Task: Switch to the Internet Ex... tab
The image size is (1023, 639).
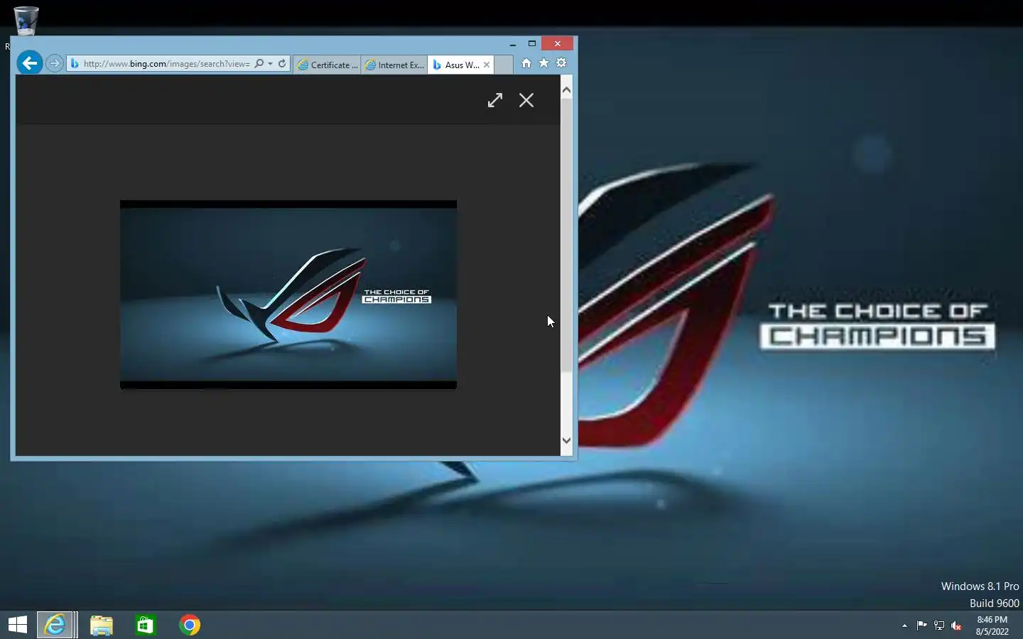Action: click(394, 65)
